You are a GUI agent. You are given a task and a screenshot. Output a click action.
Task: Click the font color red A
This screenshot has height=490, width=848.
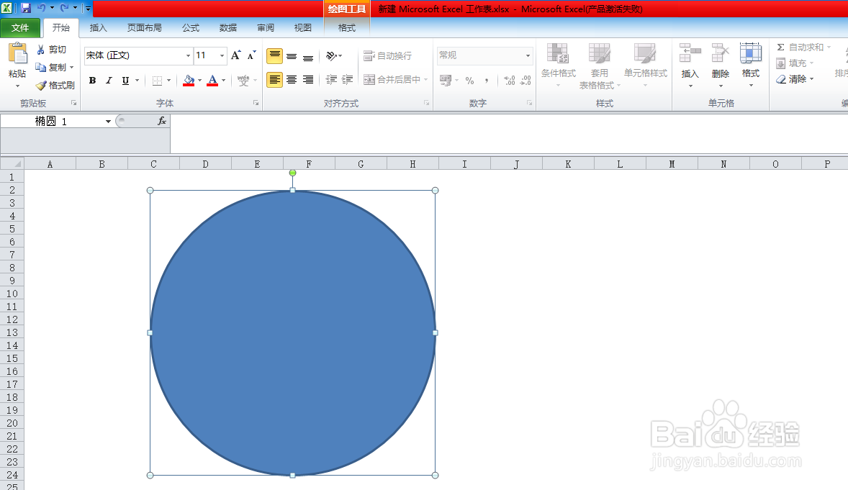(x=212, y=80)
